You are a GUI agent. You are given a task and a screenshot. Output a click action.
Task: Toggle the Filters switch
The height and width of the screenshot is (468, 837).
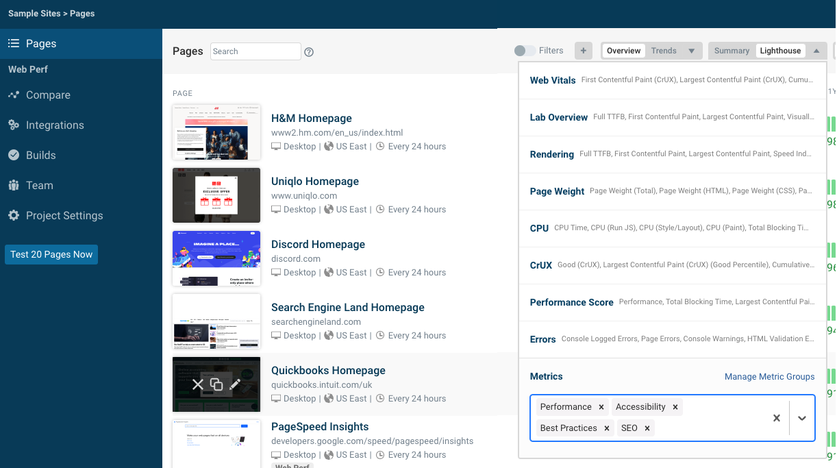click(525, 51)
